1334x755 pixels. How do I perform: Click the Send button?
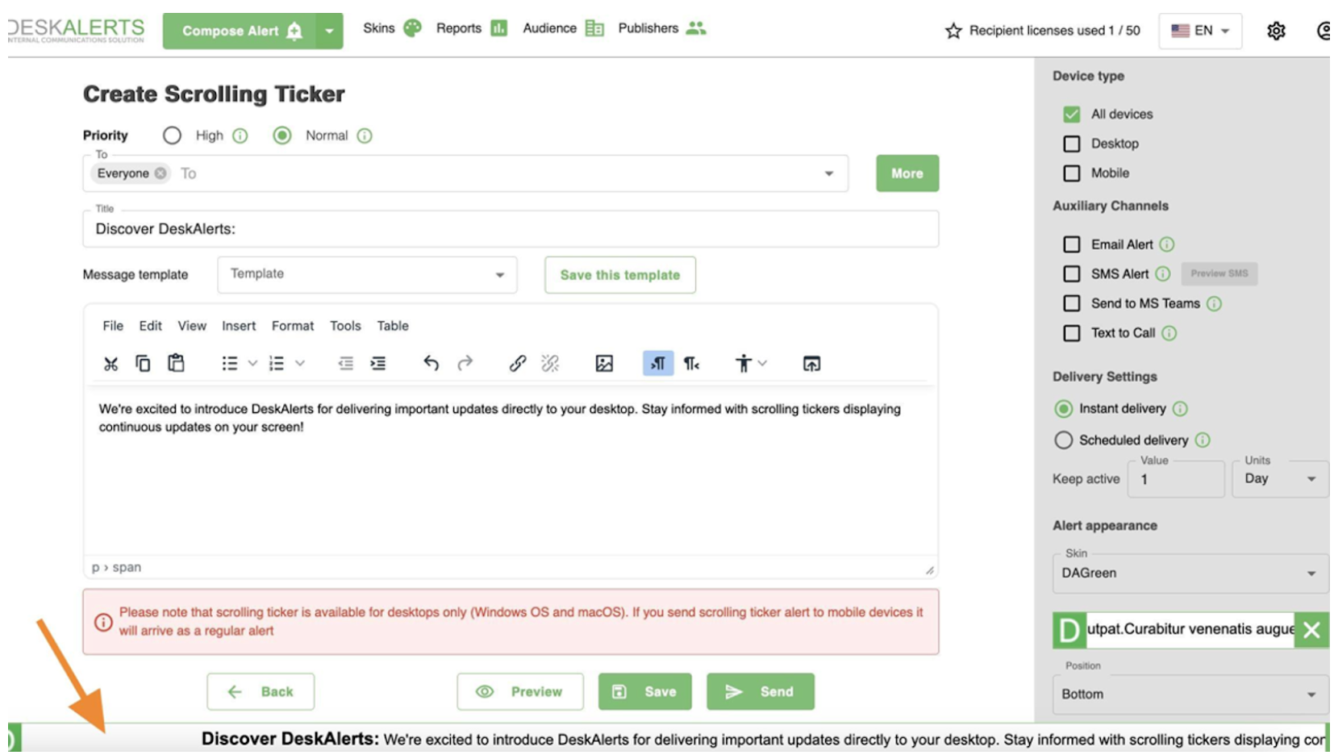pyautogui.click(x=760, y=692)
